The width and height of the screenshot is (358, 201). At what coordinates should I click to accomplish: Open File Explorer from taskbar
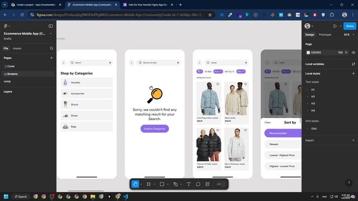[x=93, y=197]
